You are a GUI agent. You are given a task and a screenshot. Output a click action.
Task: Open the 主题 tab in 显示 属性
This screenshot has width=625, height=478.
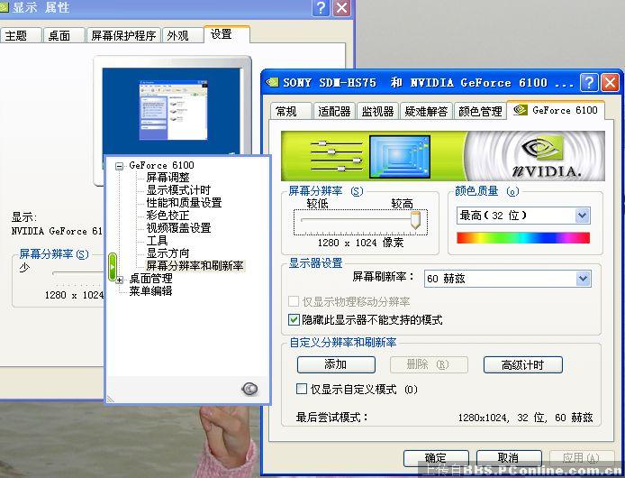click(21, 35)
